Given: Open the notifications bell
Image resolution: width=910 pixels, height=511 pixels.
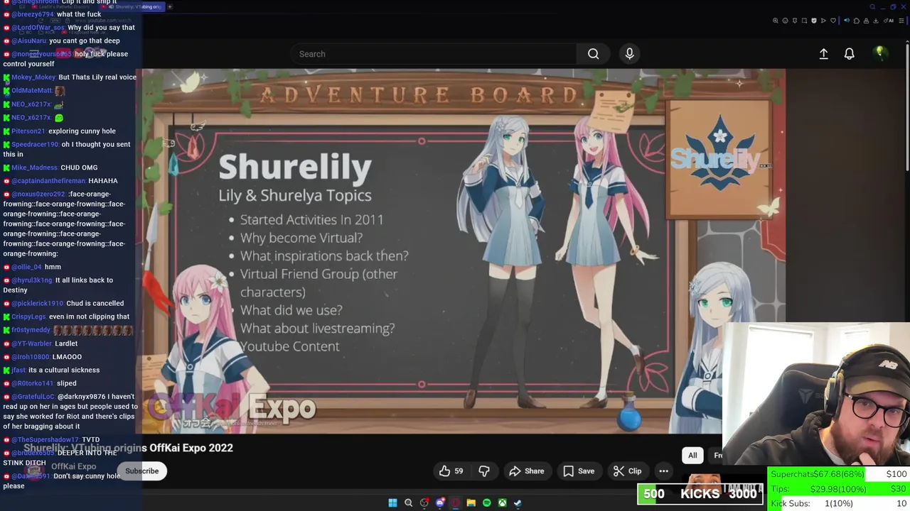Looking at the screenshot, I should (849, 54).
